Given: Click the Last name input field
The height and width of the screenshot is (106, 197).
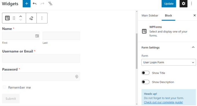Looking at the screenshot, I should [61, 36].
